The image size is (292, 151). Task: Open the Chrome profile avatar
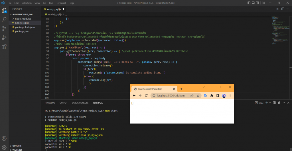224,96
